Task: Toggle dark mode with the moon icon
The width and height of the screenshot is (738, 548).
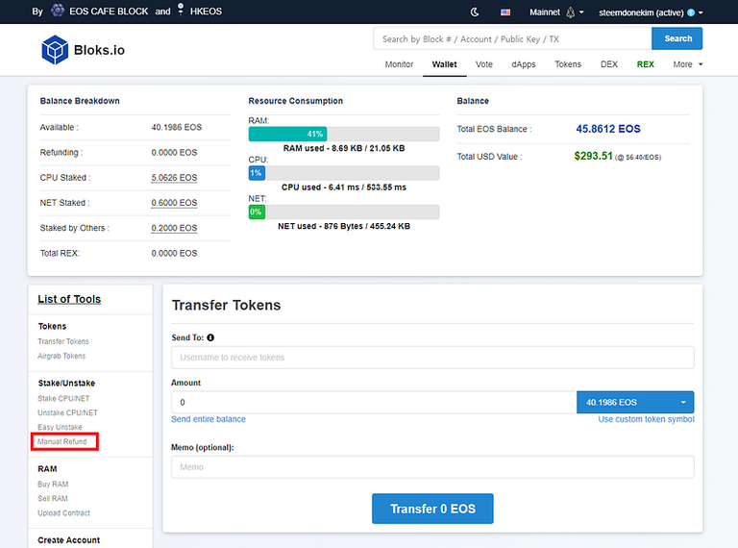Action: (475, 12)
